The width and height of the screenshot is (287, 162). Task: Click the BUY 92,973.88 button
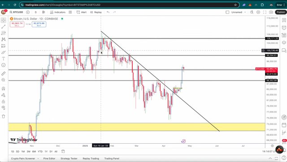pos(39,24)
